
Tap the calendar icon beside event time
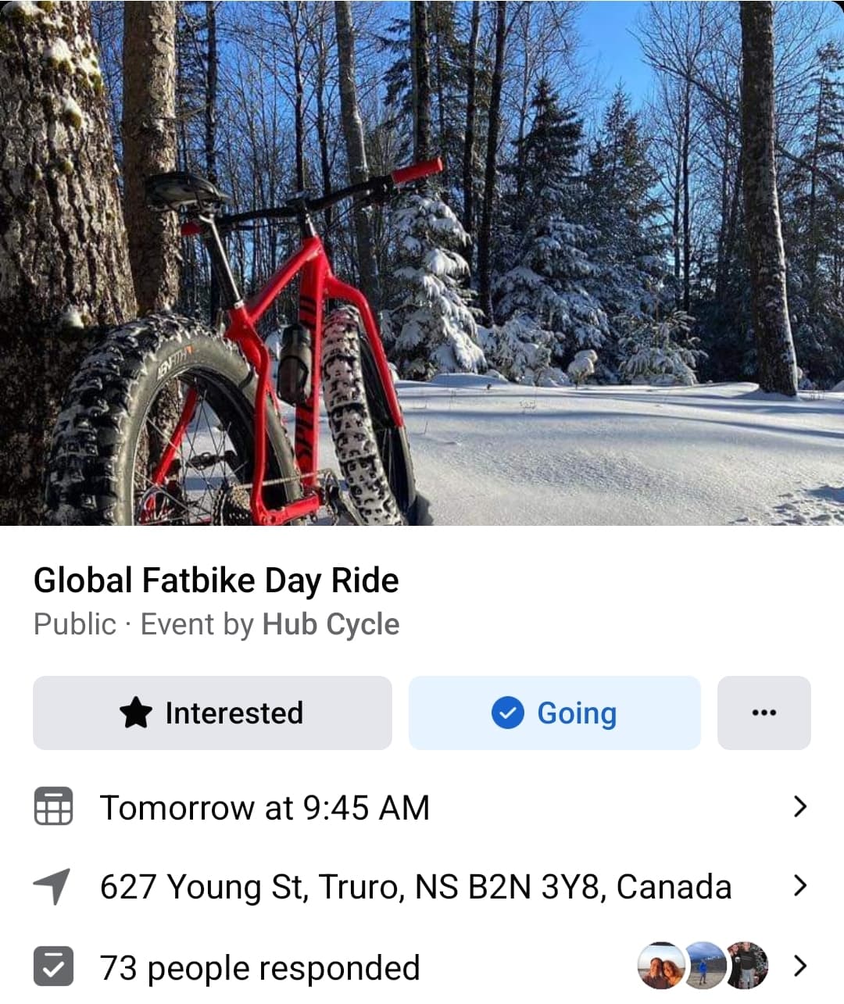point(53,806)
